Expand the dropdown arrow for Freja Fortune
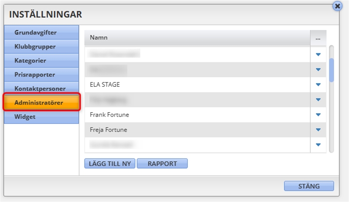Viewport: 349px width, 202px height. pos(318,130)
